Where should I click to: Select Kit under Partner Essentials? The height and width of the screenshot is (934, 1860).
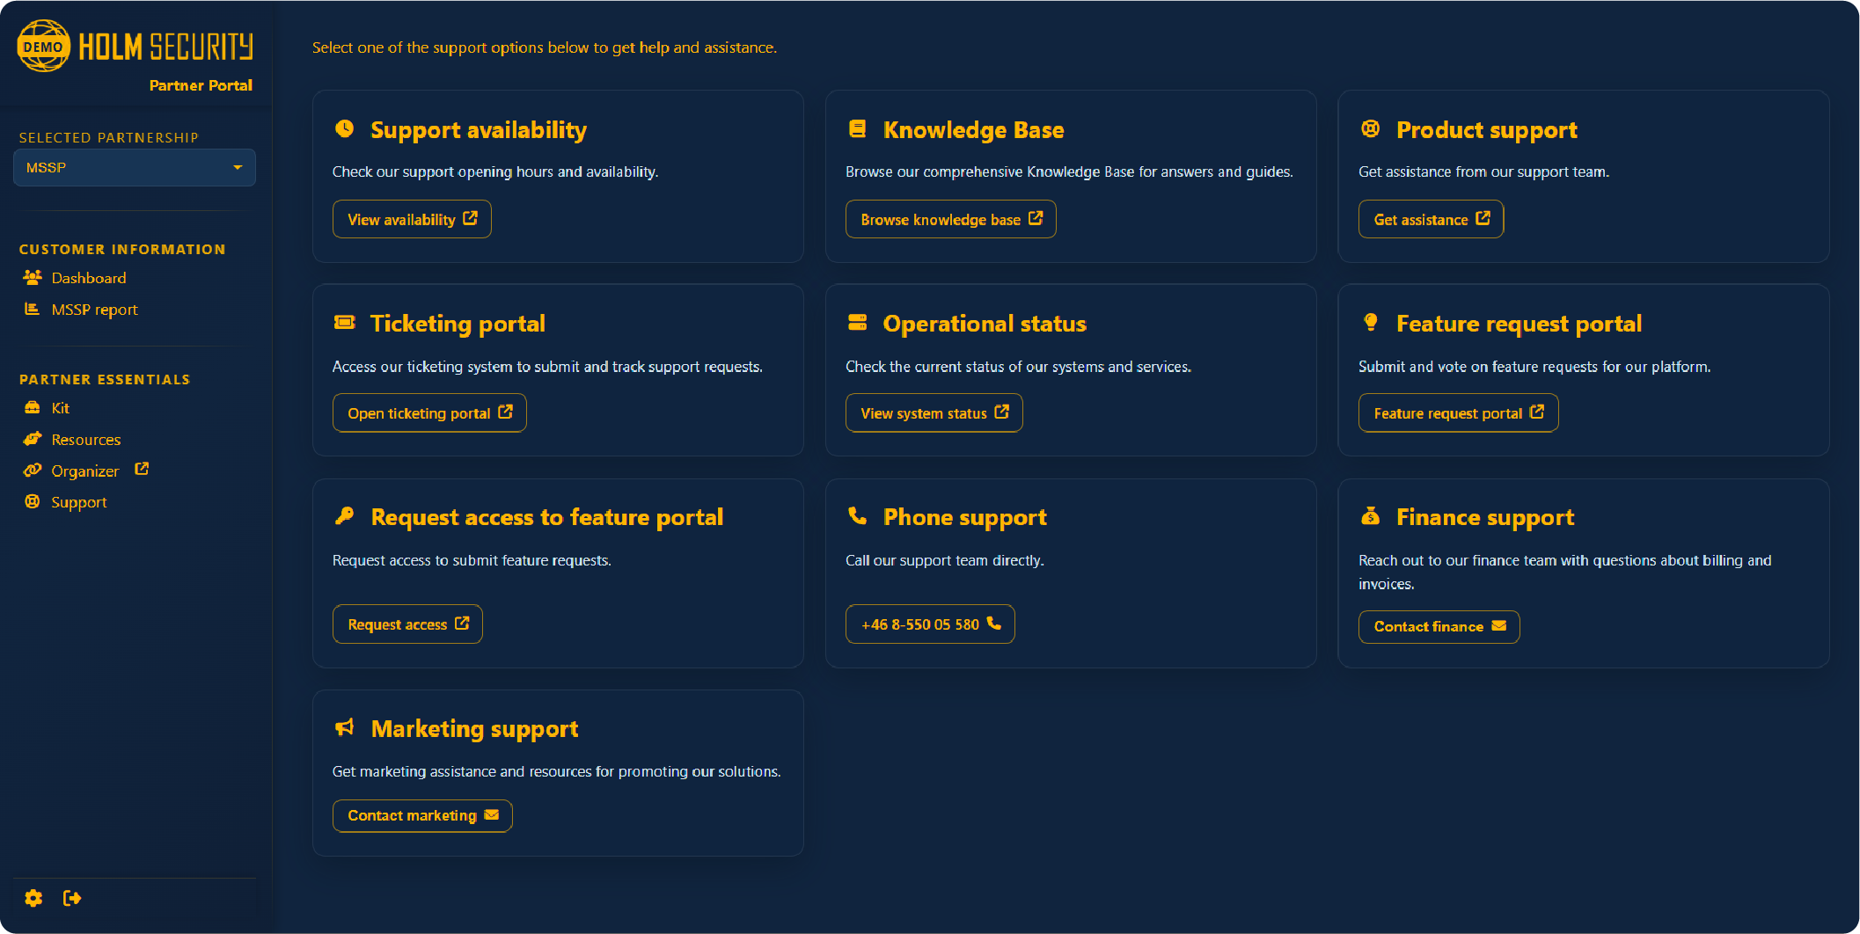(60, 407)
